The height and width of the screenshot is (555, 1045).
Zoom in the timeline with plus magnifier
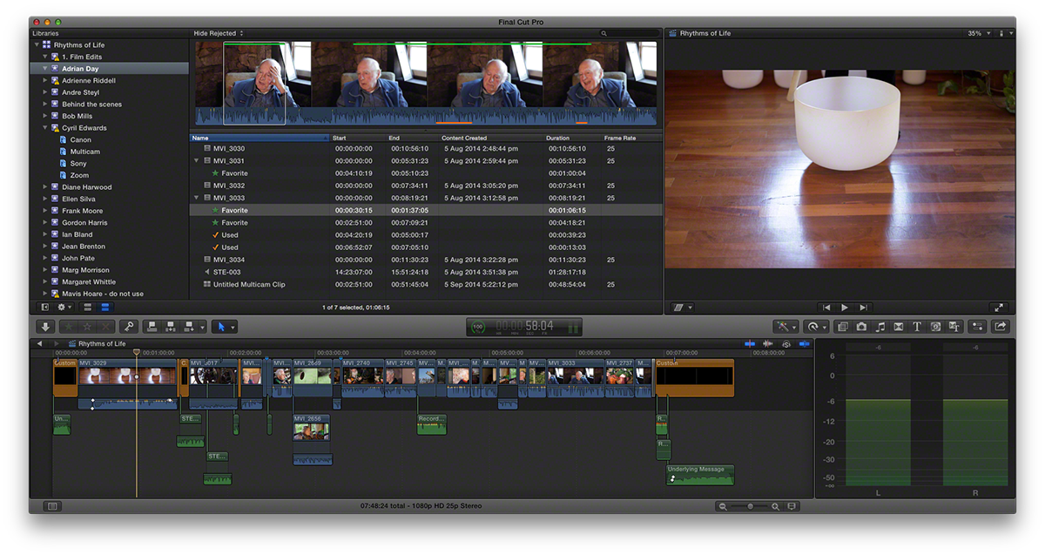tap(775, 506)
